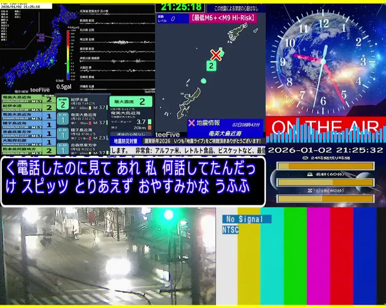386x308 pixels.
Task: Click the 津波の心配なし button
Action: pyautogui.click(x=131, y=134)
